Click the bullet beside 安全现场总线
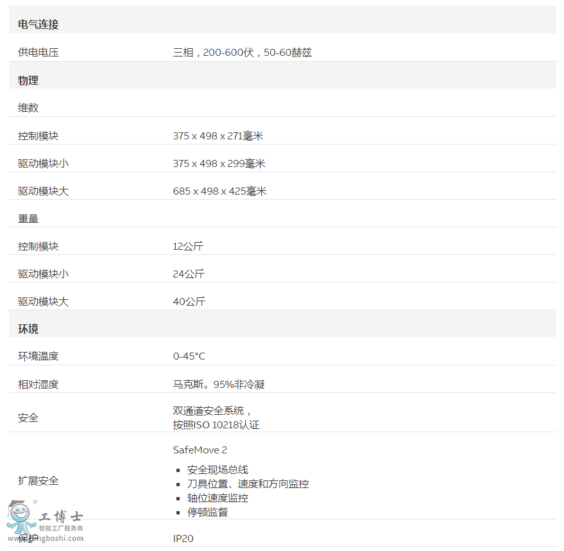Image resolution: width=564 pixels, height=551 pixels. coord(176,469)
